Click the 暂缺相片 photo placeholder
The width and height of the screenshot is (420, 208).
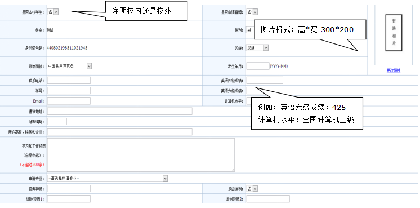(x=394, y=33)
